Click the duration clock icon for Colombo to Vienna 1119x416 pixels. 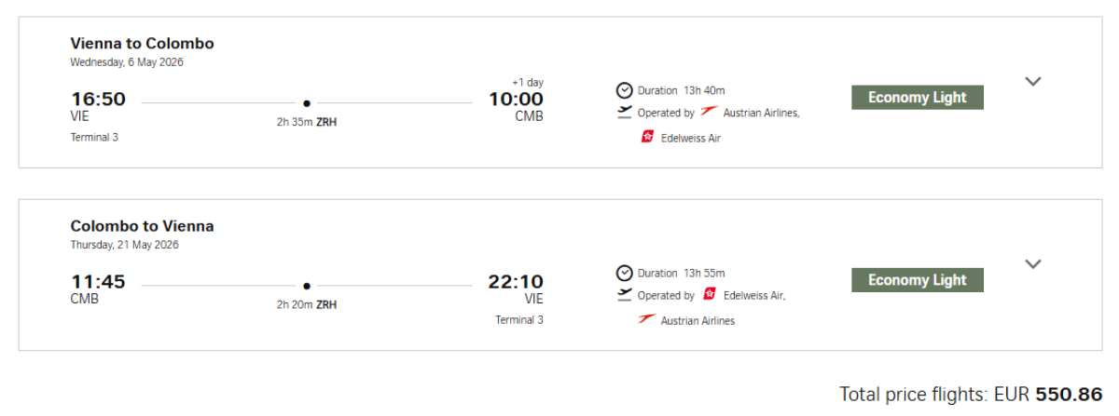624,273
